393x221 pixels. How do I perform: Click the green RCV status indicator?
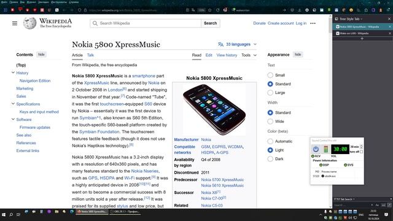[x=313, y=156]
